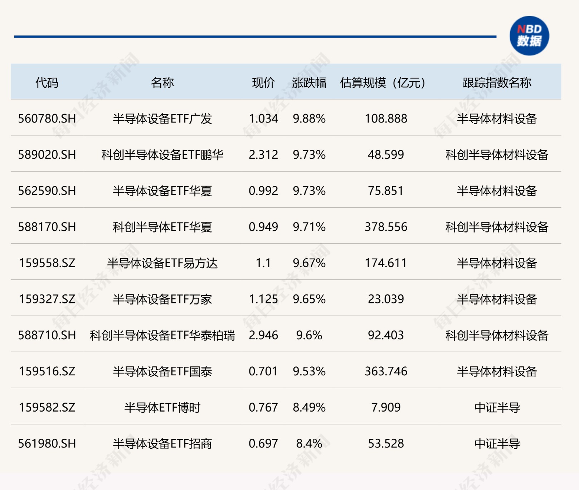
Task: Click the 363.746 scale value
Action: click(386, 371)
